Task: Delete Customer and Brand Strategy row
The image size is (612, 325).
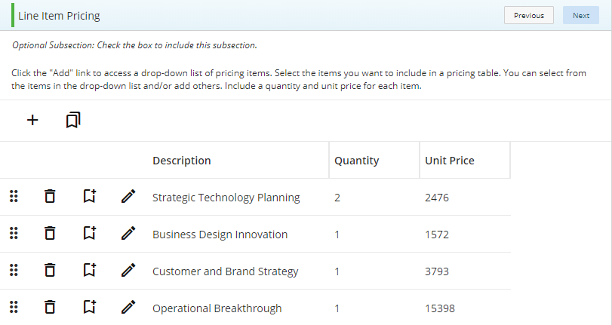Action: point(50,270)
